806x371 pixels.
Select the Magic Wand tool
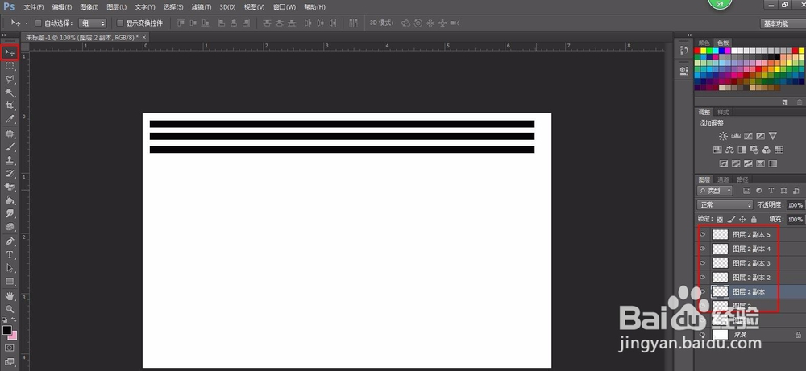click(10, 93)
